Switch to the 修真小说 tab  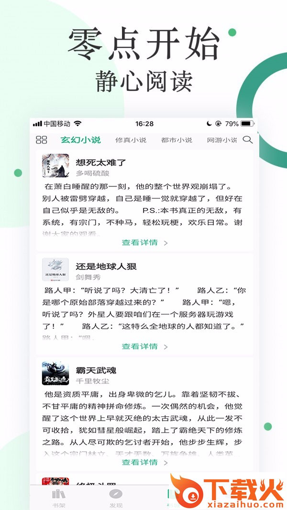[x=131, y=140]
